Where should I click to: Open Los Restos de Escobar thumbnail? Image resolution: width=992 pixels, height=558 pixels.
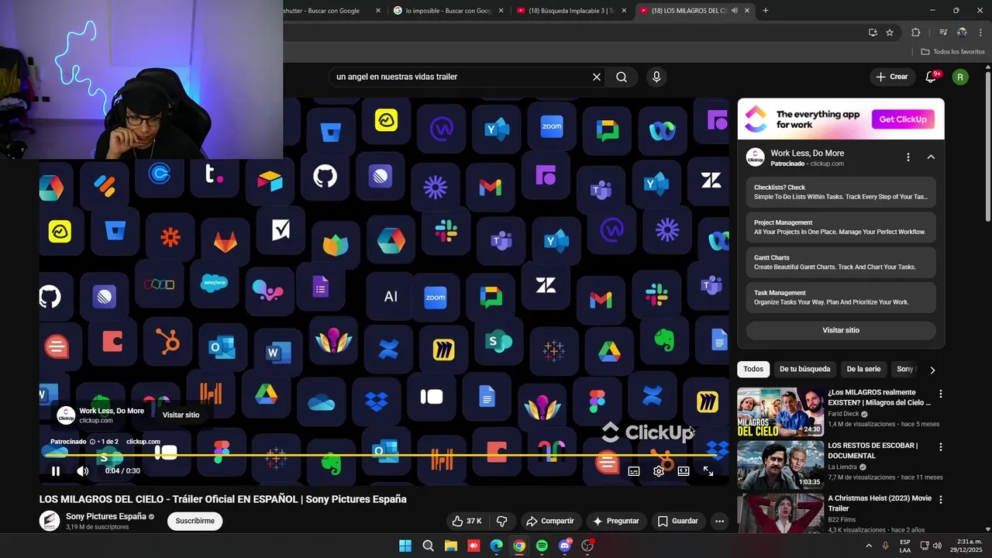780,465
